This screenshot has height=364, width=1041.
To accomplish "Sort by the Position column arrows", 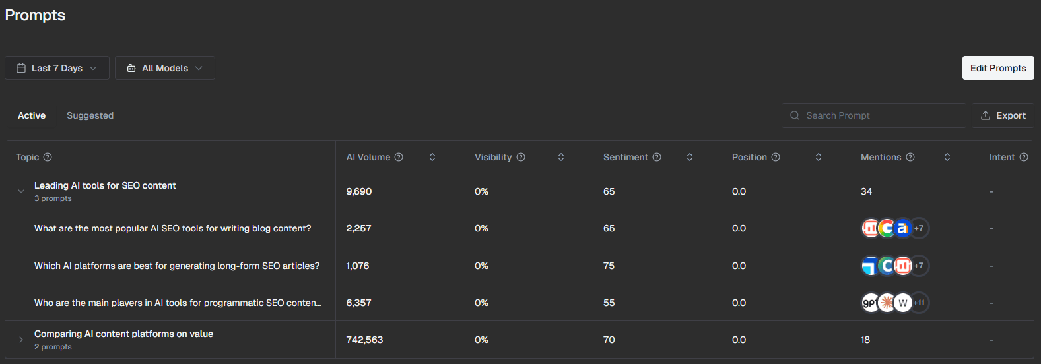I will pyautogui.click(x=819, y=157).
